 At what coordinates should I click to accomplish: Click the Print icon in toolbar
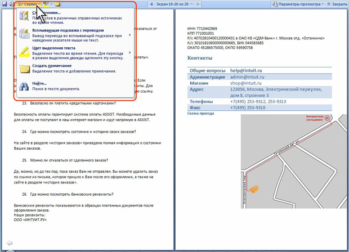11,4
